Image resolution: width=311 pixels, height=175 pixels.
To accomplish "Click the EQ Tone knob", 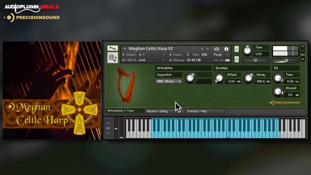I will point(278,78).
